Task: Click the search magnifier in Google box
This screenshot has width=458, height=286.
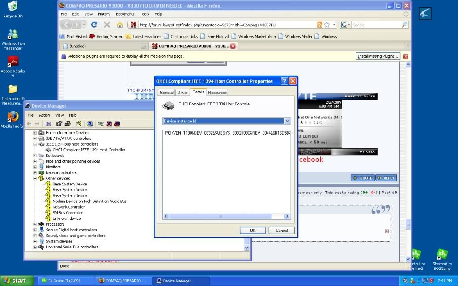Action: click(404, 25)
